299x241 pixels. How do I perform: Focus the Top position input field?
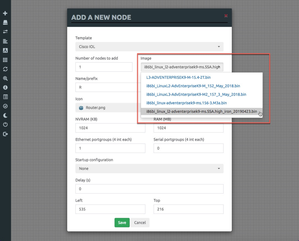tap(188, 209)
